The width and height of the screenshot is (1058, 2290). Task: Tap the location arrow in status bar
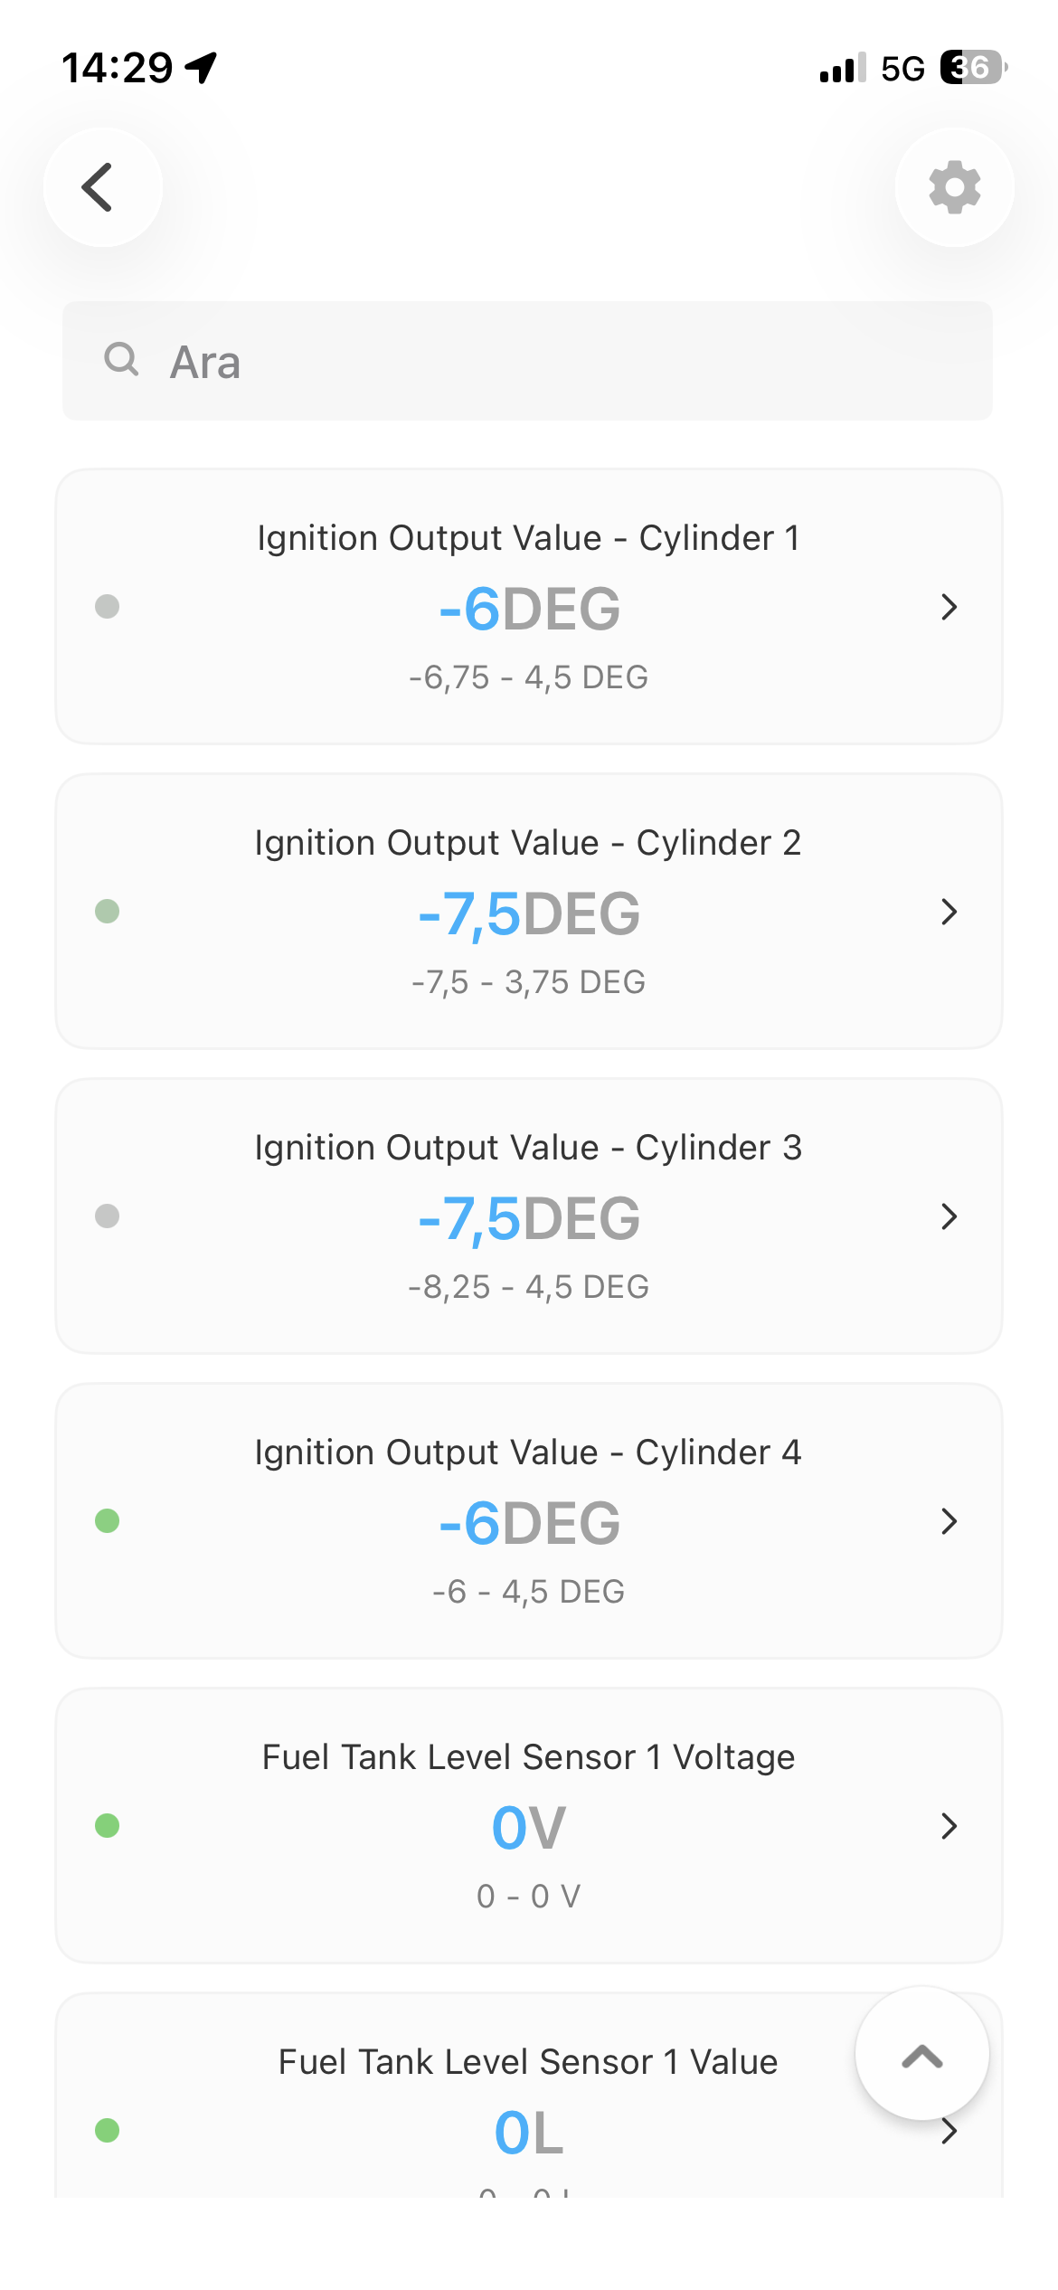(x=202, y=68)
